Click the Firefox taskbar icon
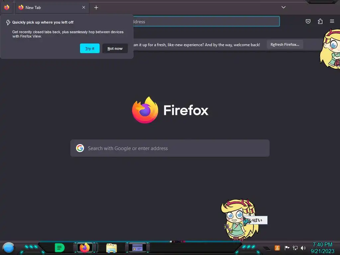340x255 pixels. pos(85,248)
